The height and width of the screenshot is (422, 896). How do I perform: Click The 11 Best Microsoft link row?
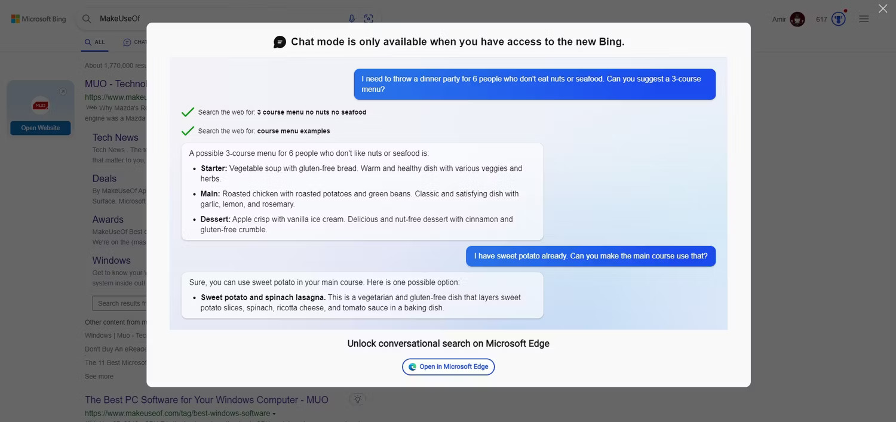(116, 363)
